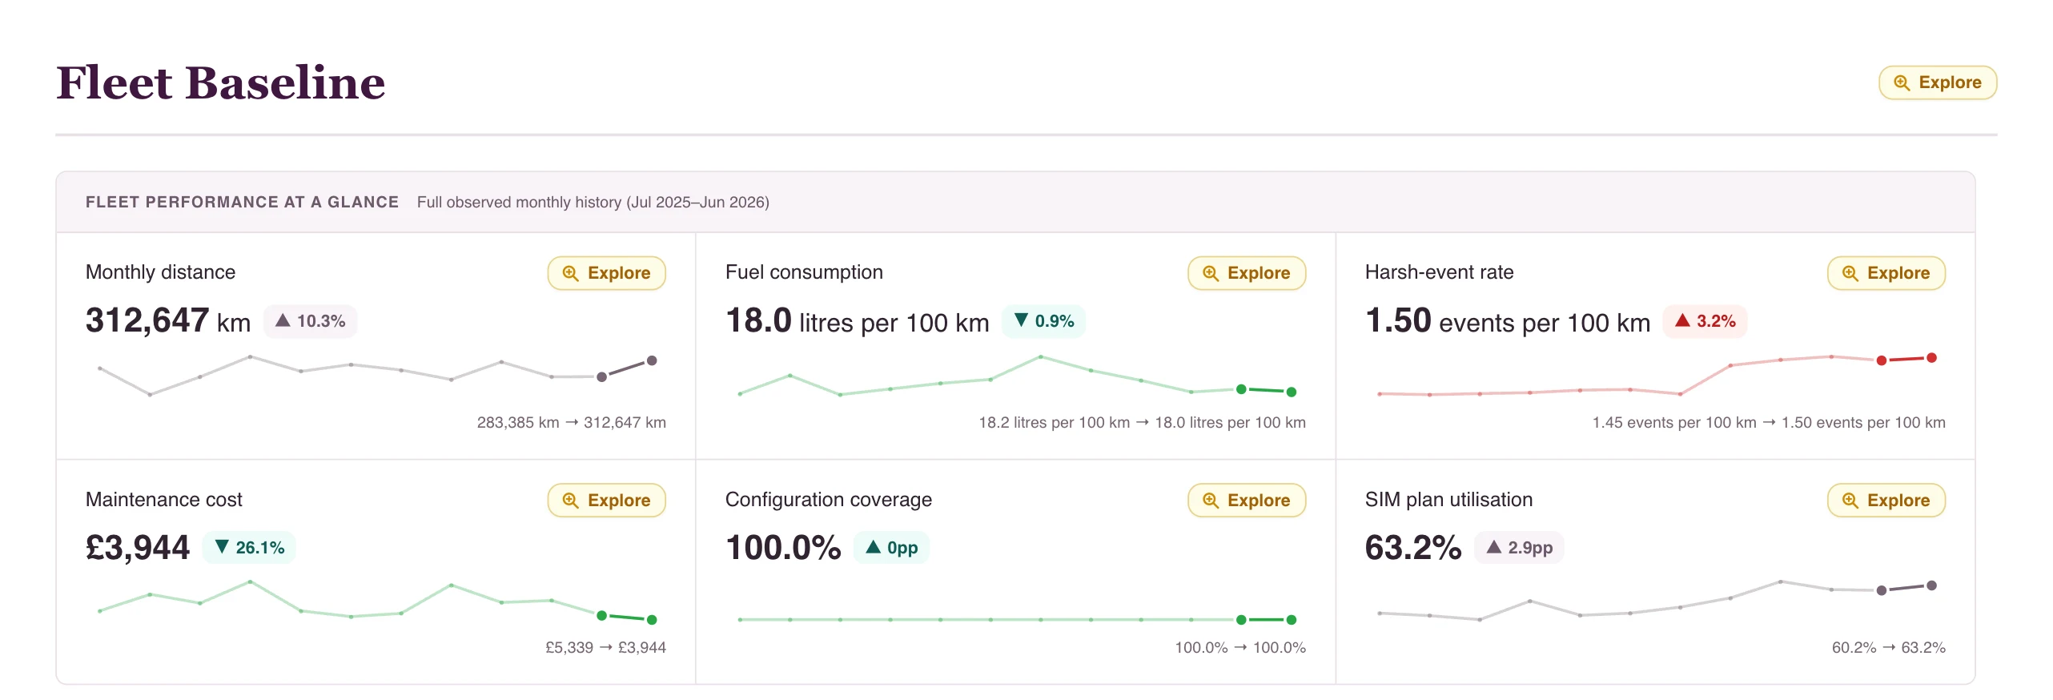Click the 3.2% increase badge on Harsh-event rate
This screenshot has height=700, width=2053.
pyautogui.click(x=1705, y=321)
